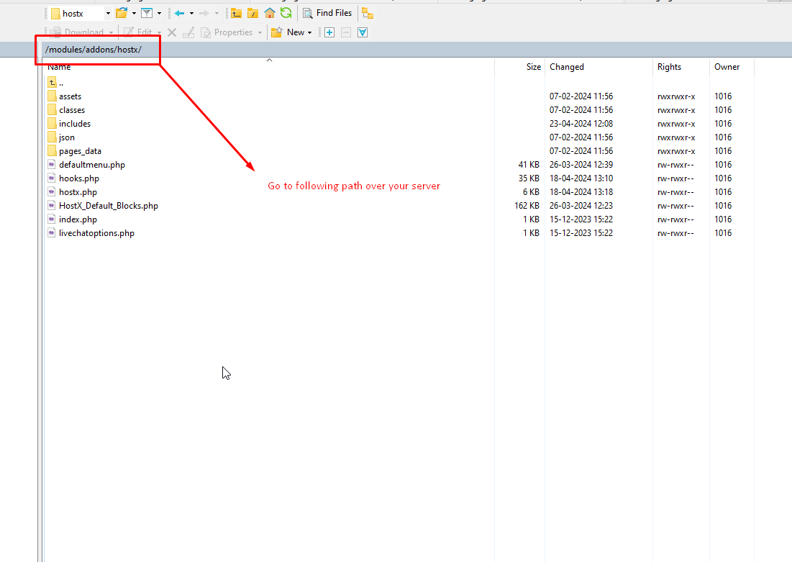Open the hostx directory dropdown
Viewport: 792px width, 562px height.
pyautogui.click(x=108, y=13)
